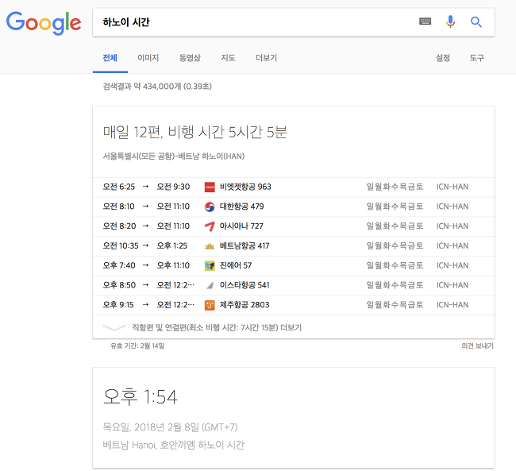Click the arrow in the 오전 6:25 row
This screenshot has width=516, height=471.
[x=145, y=187]
